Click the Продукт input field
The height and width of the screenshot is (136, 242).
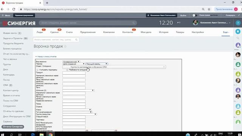[74, 73]
